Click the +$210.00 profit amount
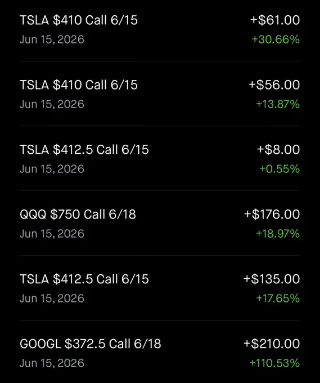 point(272,344)
